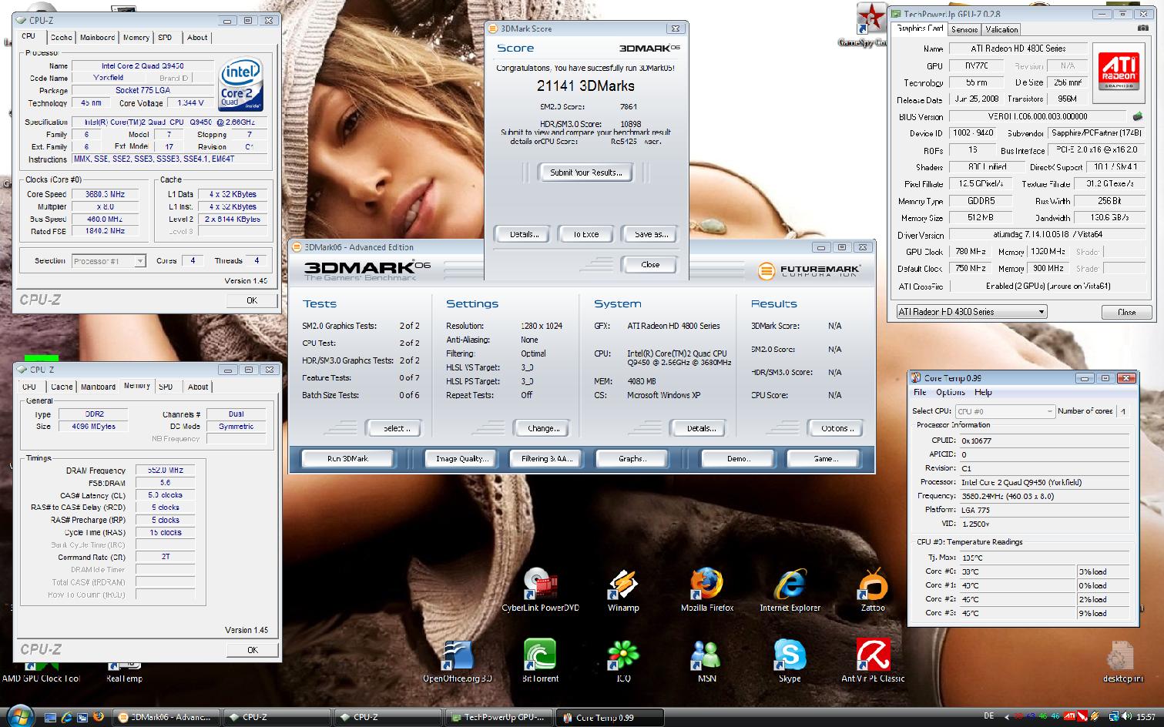
Task: Click Futuremark logo in 3DMark06
Action: point(810,271)
